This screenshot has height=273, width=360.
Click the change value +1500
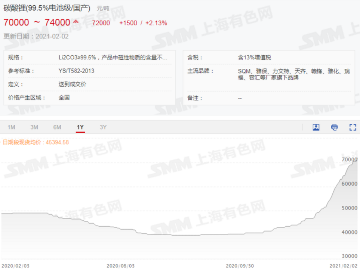(x=128, y=23)
